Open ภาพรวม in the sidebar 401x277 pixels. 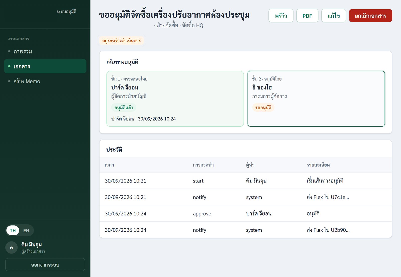coord(45,52)
